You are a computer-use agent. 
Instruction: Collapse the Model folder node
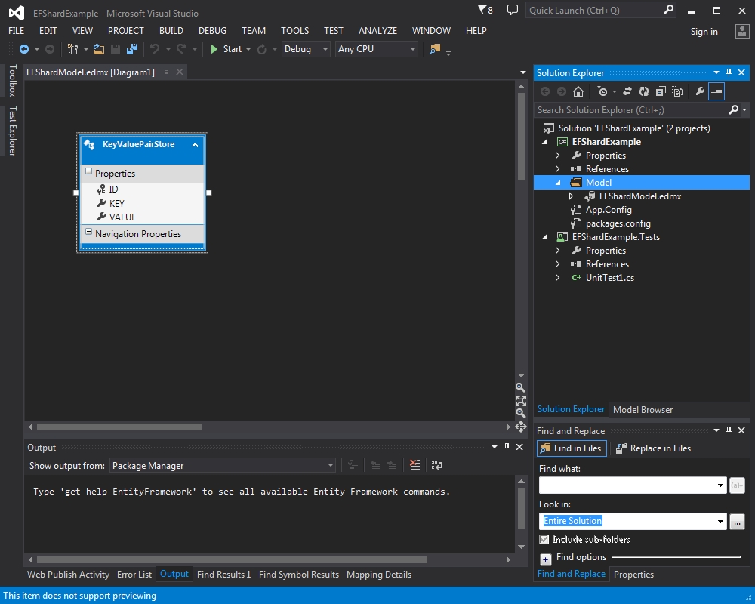pos(558,183)
